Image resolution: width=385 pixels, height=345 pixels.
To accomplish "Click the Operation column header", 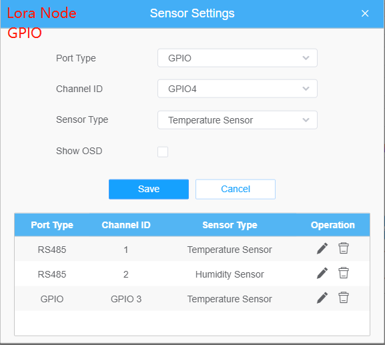I will (x=333, y=225).
